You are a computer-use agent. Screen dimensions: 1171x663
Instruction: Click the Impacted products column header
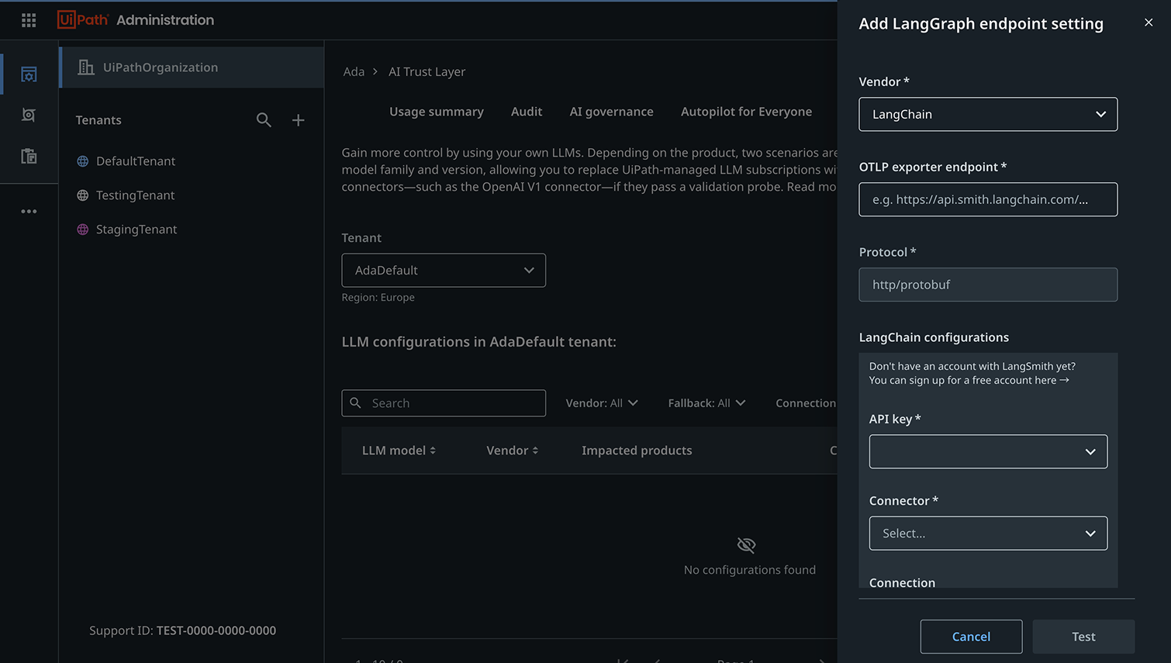click(x=637, y=451)
